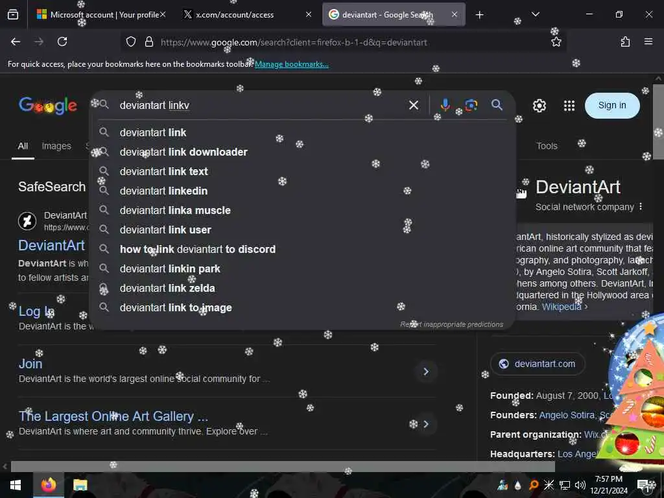
Task: Bookmark this page with star
Action: 556,41
